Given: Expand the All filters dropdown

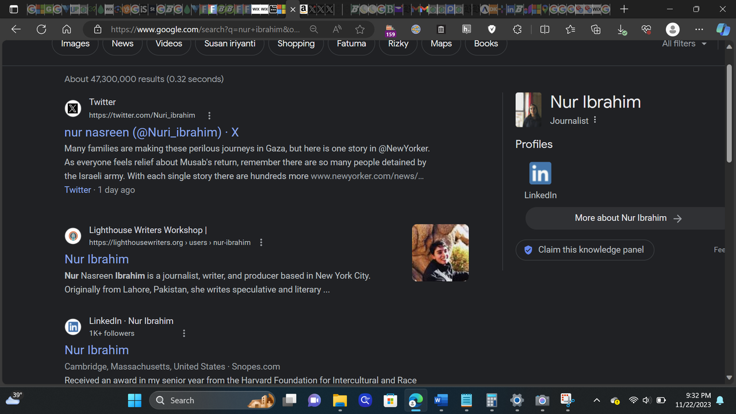Looking at the screenshot, I should pyautogui.click(x=684, y=44).
